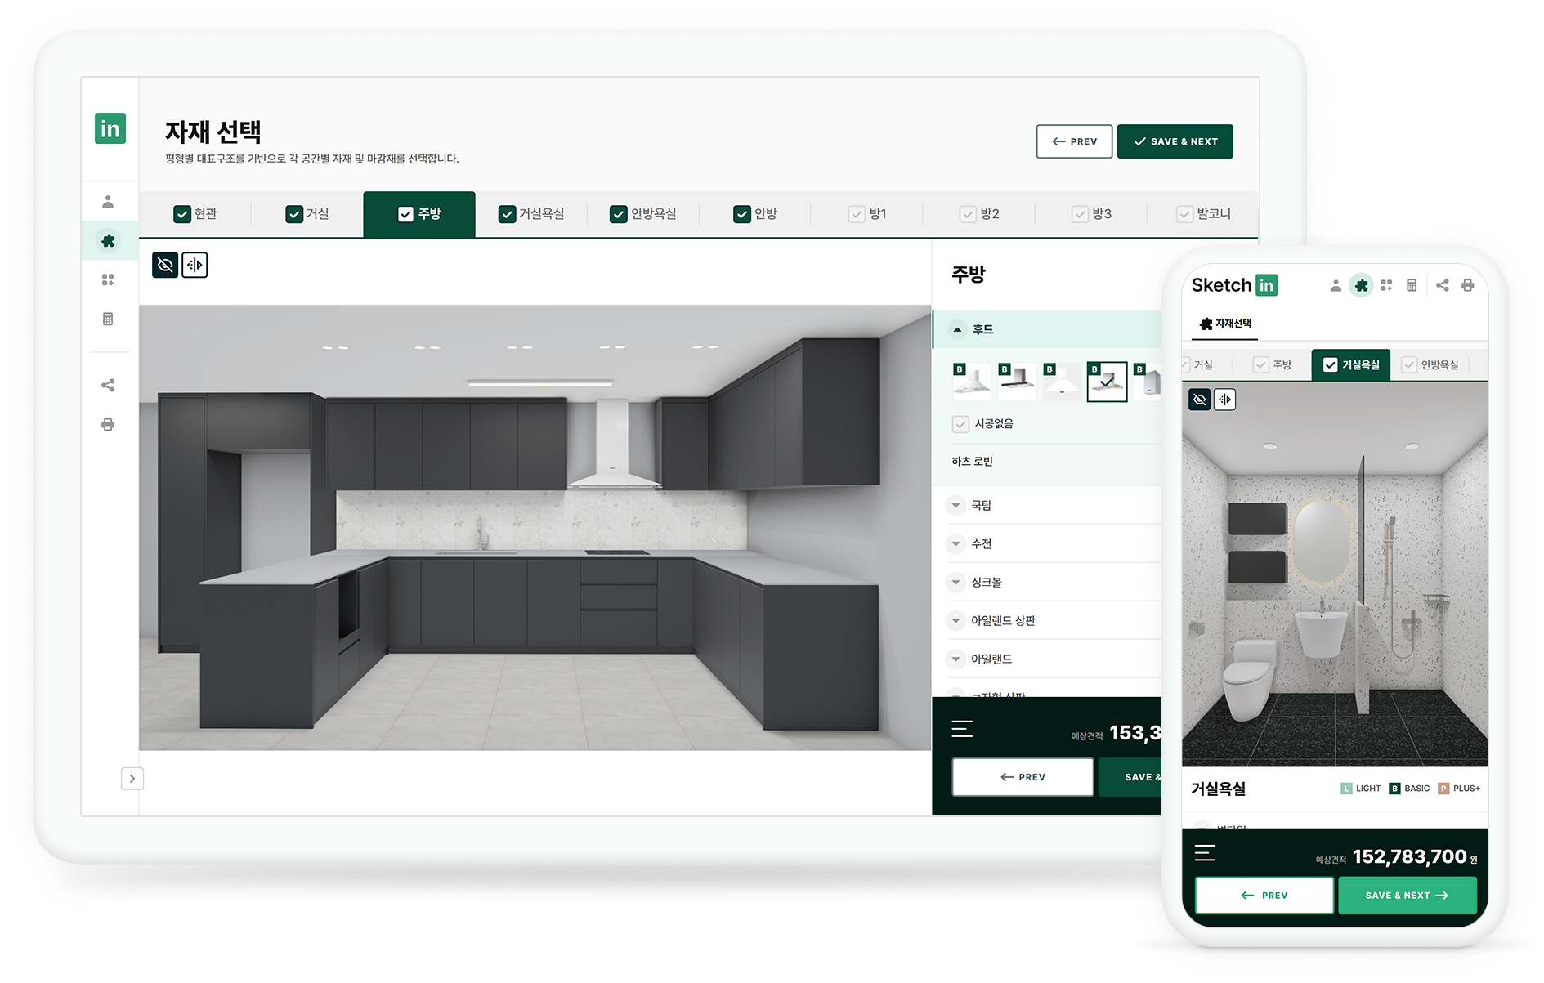Expand the 쿡탑 section
This screenshot has height=983, width=1544.
pos(955,506)
